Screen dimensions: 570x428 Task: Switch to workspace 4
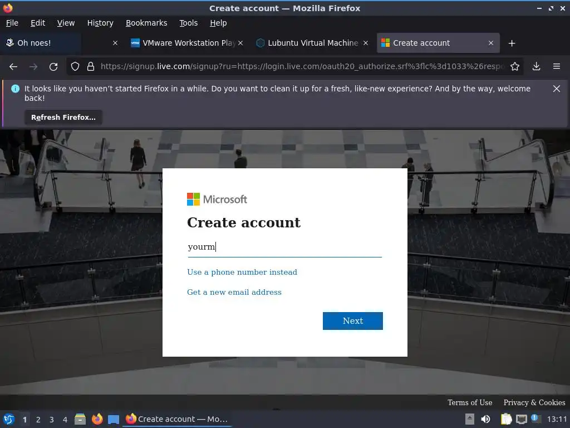(65, 420)
